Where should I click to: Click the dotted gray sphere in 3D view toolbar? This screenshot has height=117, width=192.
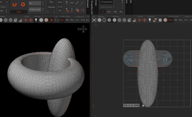click(11, 20)
